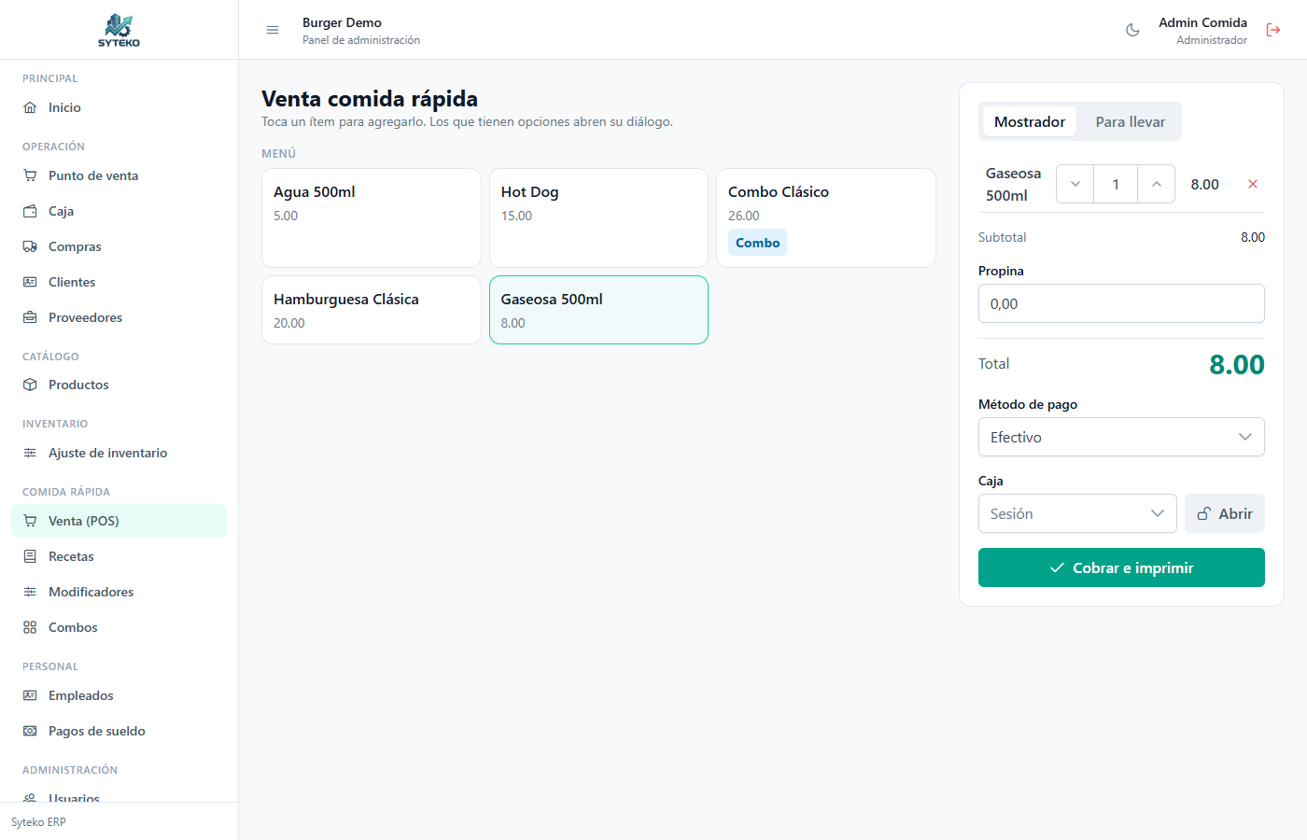Click Cobrar e imprimir button
Image resolution: width=1307 pixels, height=840 pixels.
pyautogui.click(x=1121, y=567)
